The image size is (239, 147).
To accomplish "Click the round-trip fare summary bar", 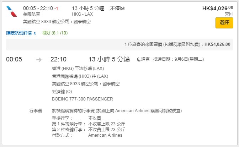I will pyautogui.click(x=119, y=44).
